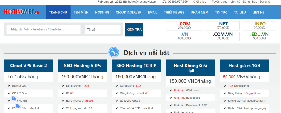Open the LIÊN HỆ navigation menu item

coord(258,12)
